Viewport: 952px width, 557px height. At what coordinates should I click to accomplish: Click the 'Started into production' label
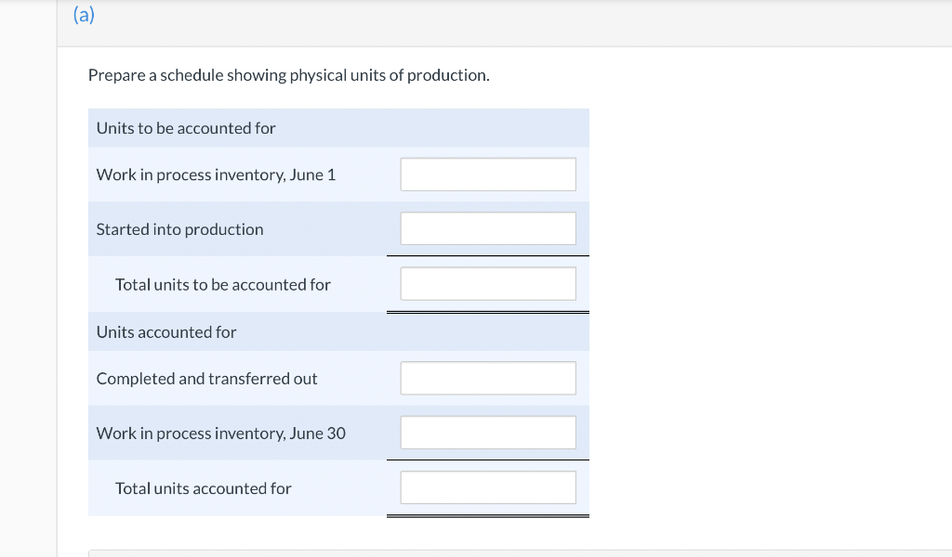click(x=179, y=229)
